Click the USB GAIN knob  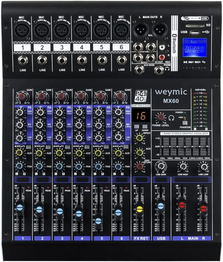pyautogui.click(x=161, y=166)
